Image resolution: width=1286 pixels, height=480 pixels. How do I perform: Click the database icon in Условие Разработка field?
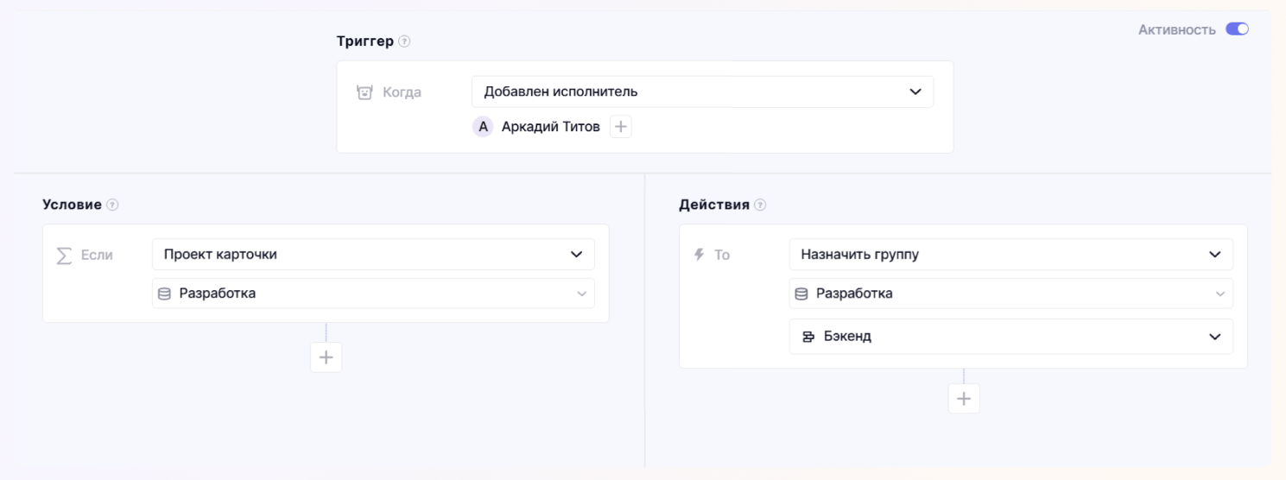click(x=165, y=294)
